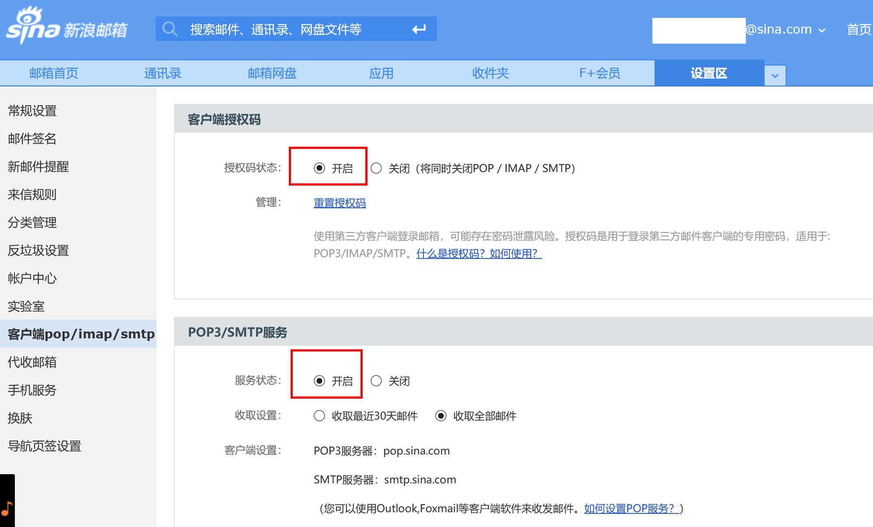Viewport: 873px width, 527px height.
Task: Click the 重置授权码 link
Action: 339,203
